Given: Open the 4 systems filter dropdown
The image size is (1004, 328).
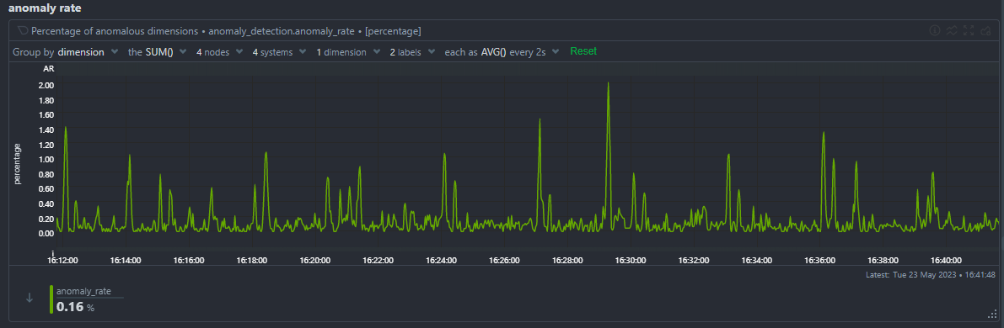Looking at the screenshot, I should coord(279,52).
